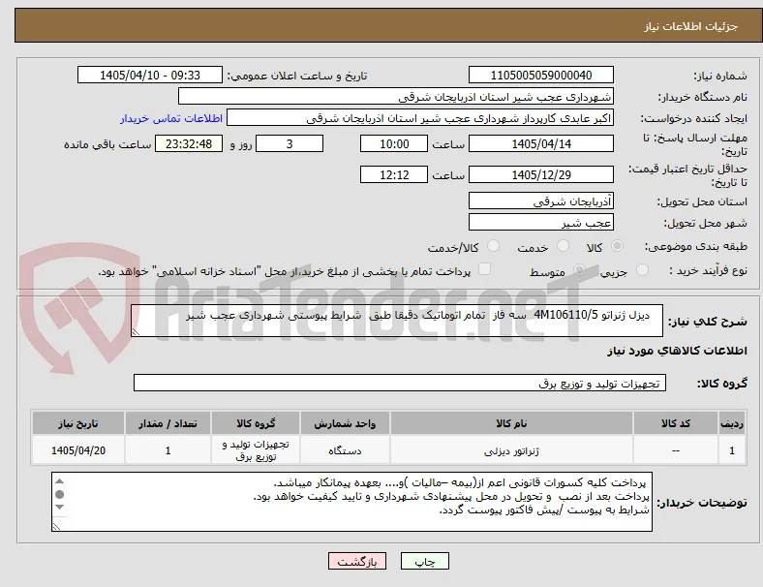Select the کالا radio button
The width and height of the screenshot is (763, 587).
(617, 246)
